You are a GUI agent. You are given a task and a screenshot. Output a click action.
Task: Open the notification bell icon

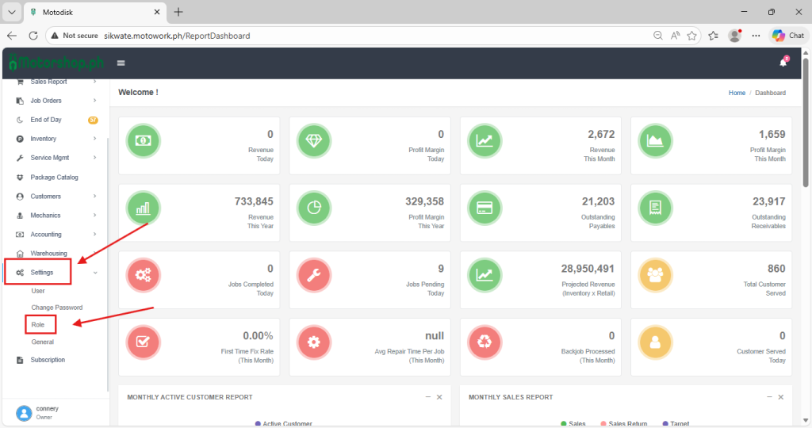click(783, 63)
